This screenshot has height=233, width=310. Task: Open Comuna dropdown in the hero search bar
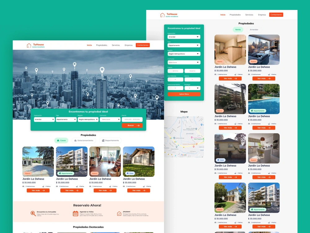coord(110,120)
